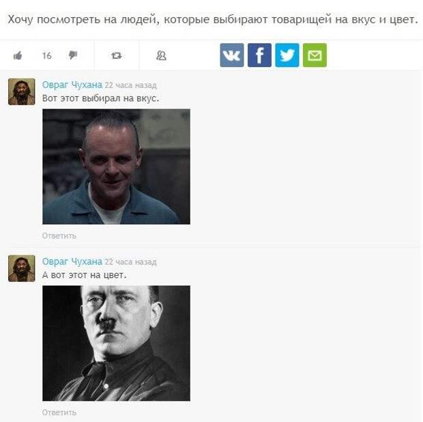Viewport: 423px width, 422px height.
Task: Share the post via Twitter icon
Action: click(x=287, y=55)
